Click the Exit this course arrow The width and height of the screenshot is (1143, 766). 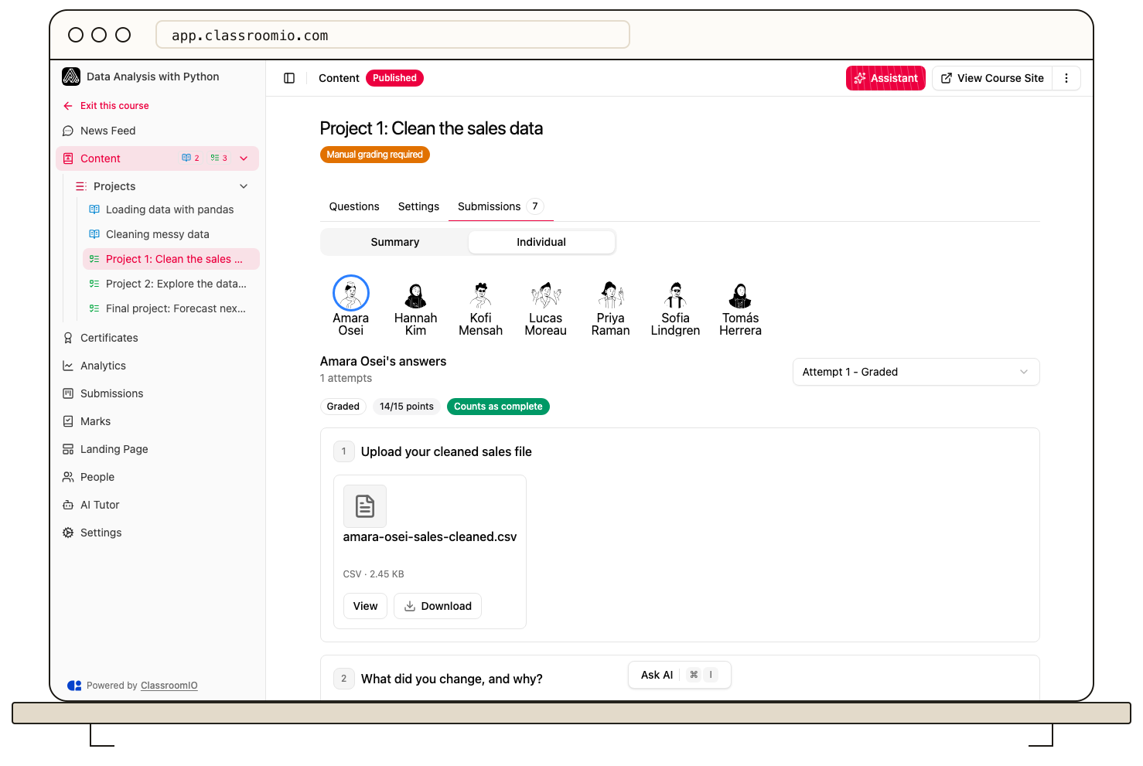pyautogui.click(x=68, y=106)
